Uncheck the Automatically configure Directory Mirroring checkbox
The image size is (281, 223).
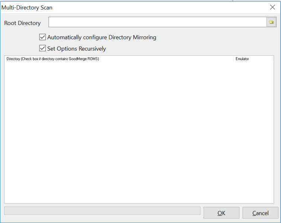[x=42, y=37]
